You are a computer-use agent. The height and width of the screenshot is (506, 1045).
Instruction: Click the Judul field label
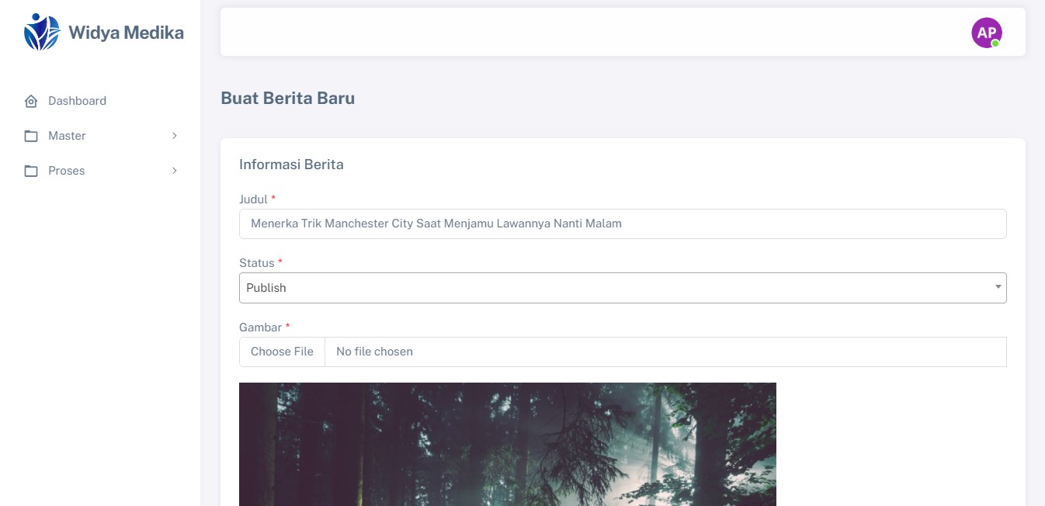[253, 199]
